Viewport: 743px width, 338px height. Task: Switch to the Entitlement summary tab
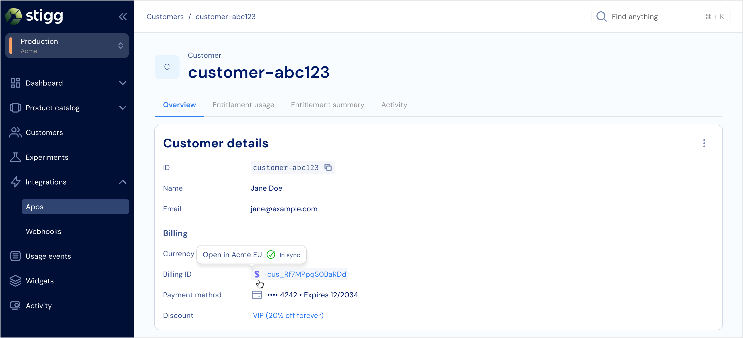327,105
